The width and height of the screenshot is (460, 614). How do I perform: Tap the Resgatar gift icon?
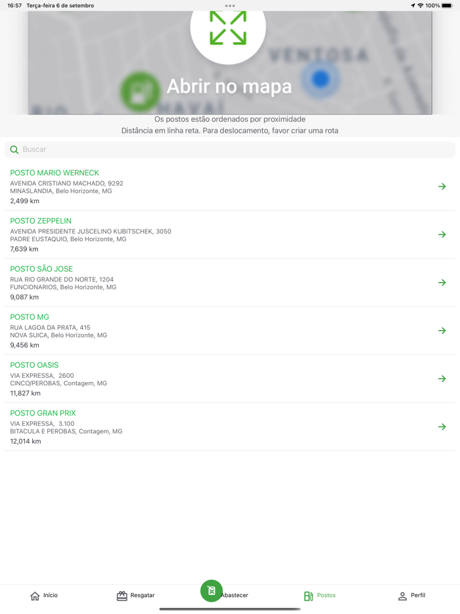[x=122, y=596]
